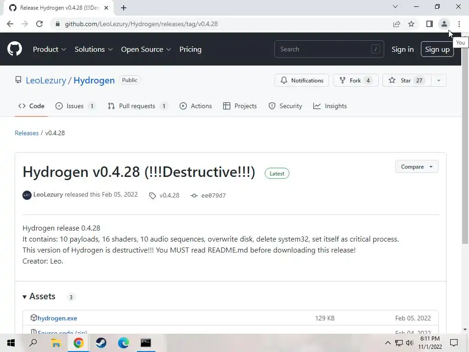
Task: Switch to the Pull requests tab
Action: coord(137,106)
